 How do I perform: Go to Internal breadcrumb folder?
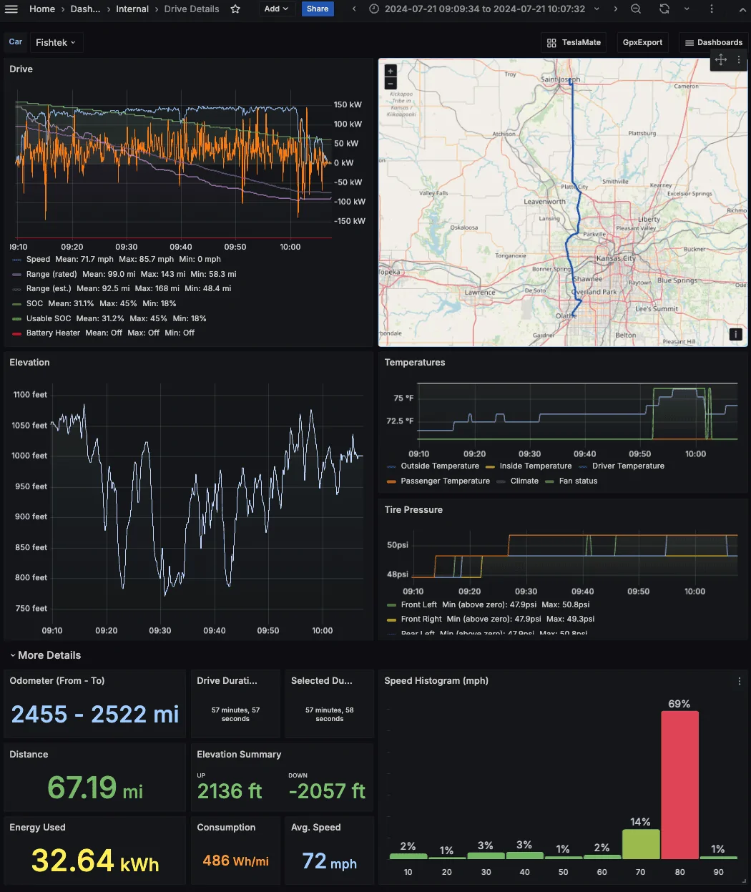[132, 9]
